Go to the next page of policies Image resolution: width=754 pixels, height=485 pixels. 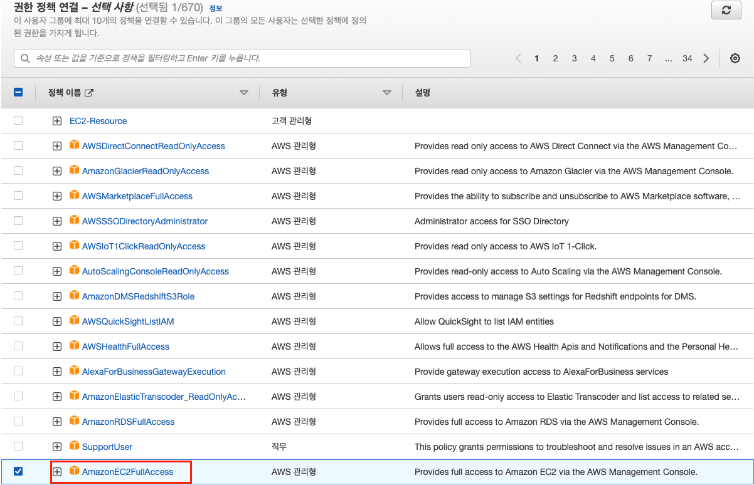(706, 58)
